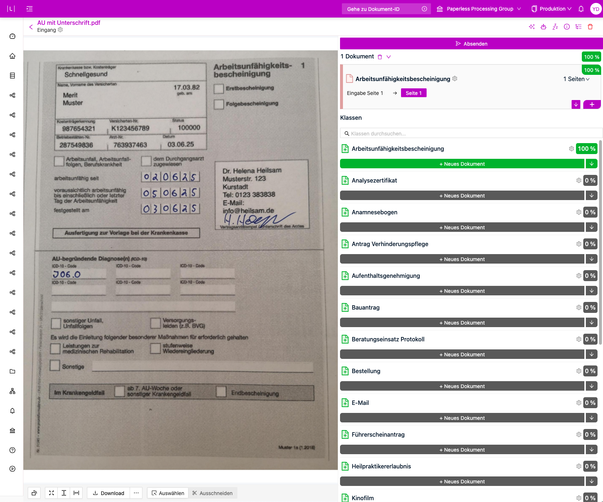Open notifications bell in top bar
The width and height of the screenshot is (603, 502).
click(581, 9)
